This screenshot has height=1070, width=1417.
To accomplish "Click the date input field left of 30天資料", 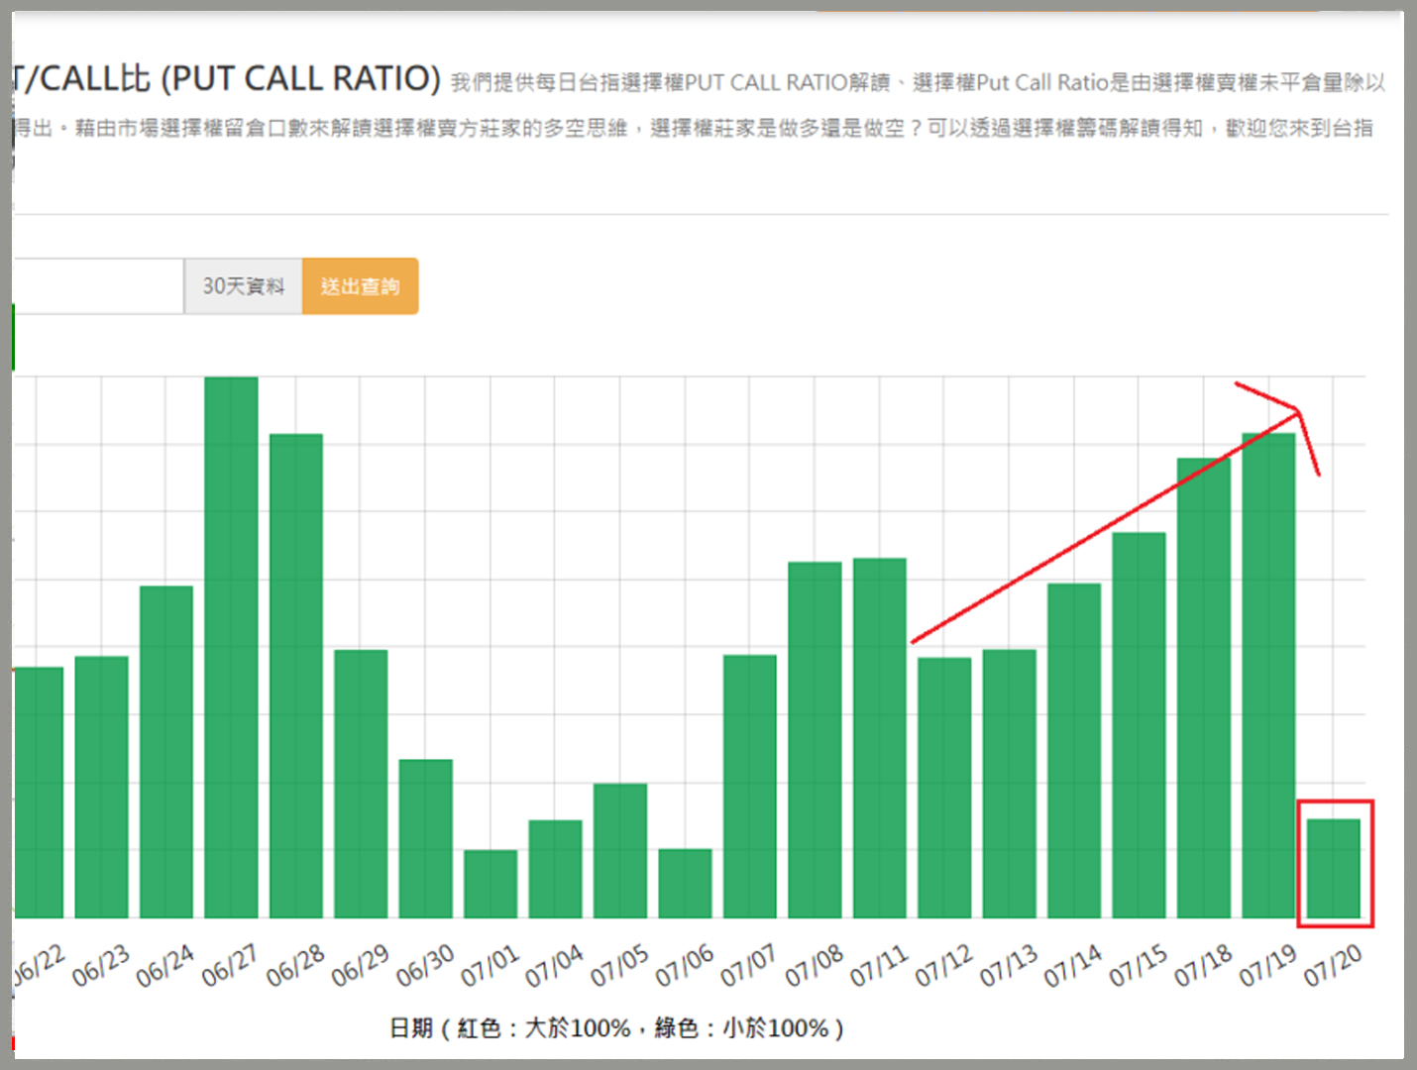I will (x=98, y=286).
